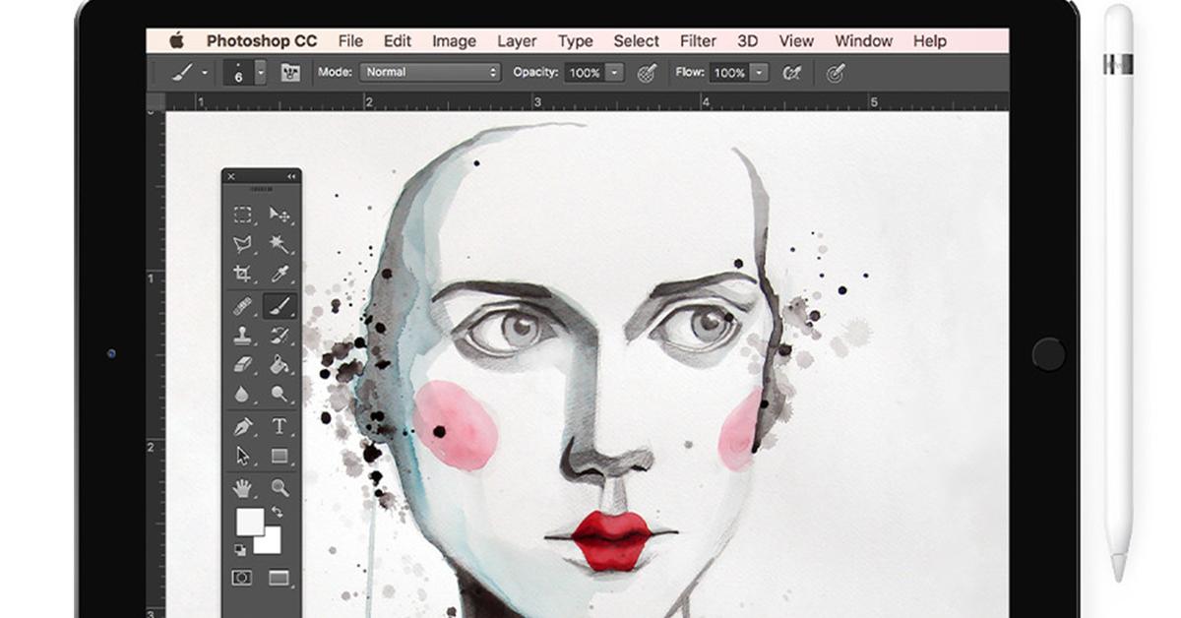
Task: Toggle the Brush panel button
Action: pos(290,73)
